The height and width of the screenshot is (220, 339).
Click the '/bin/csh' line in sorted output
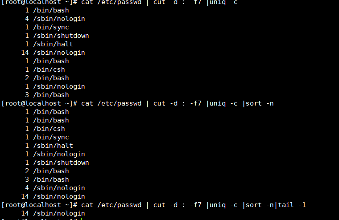45,129
